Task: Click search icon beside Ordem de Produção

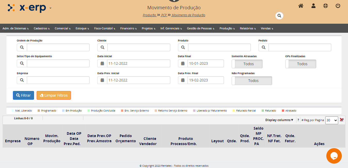Action: click(x=22, y=47)
